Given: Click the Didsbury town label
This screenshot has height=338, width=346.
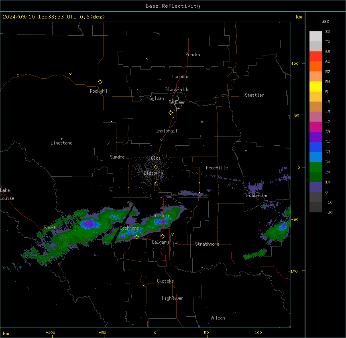Looking at the screenshot, I should point(154,173).
